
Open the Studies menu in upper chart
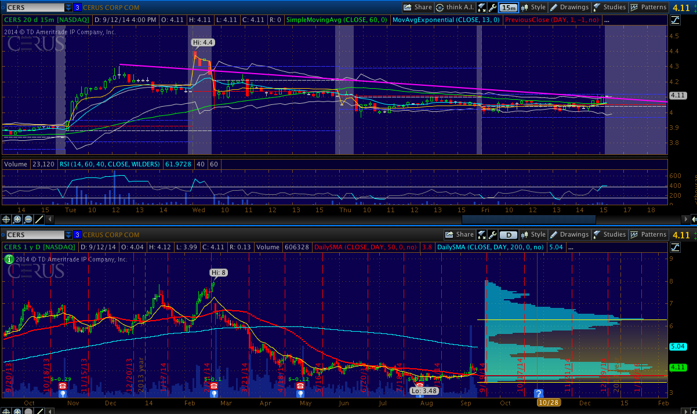click(x=609, y=8)
